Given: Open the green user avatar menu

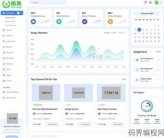Looking at the screenshot, I should pos(159,3).
